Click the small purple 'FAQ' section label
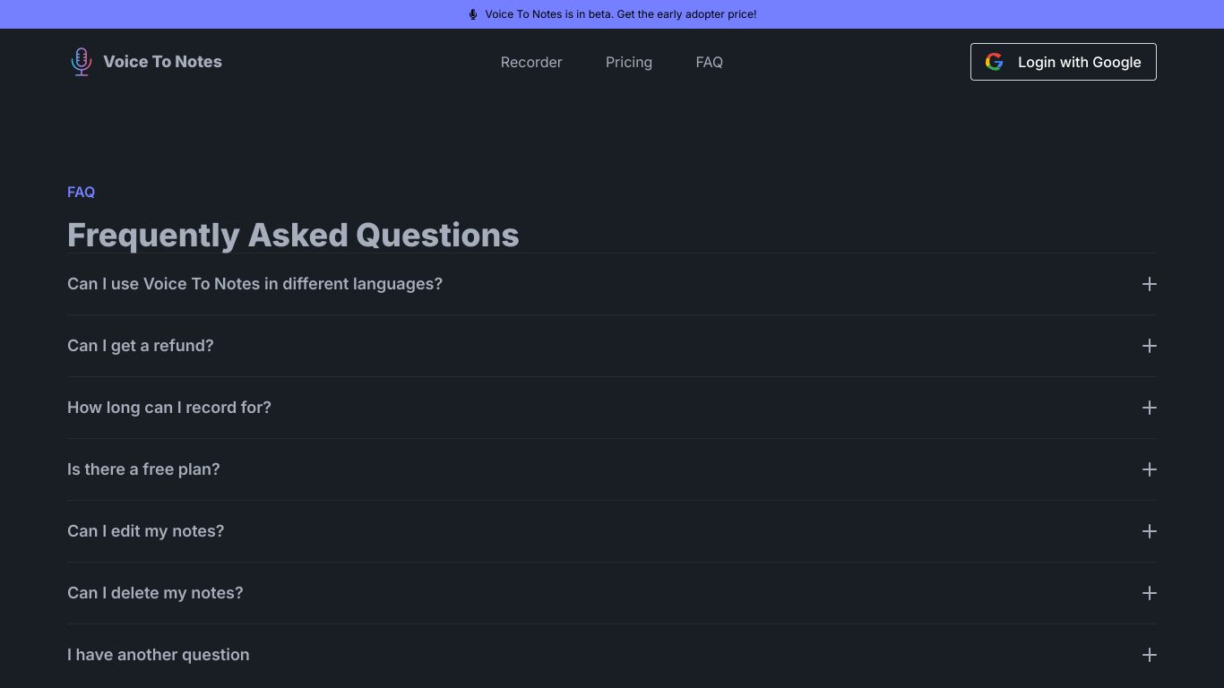The width and height of the screenshot is (1224, 688). pos(81,192)
